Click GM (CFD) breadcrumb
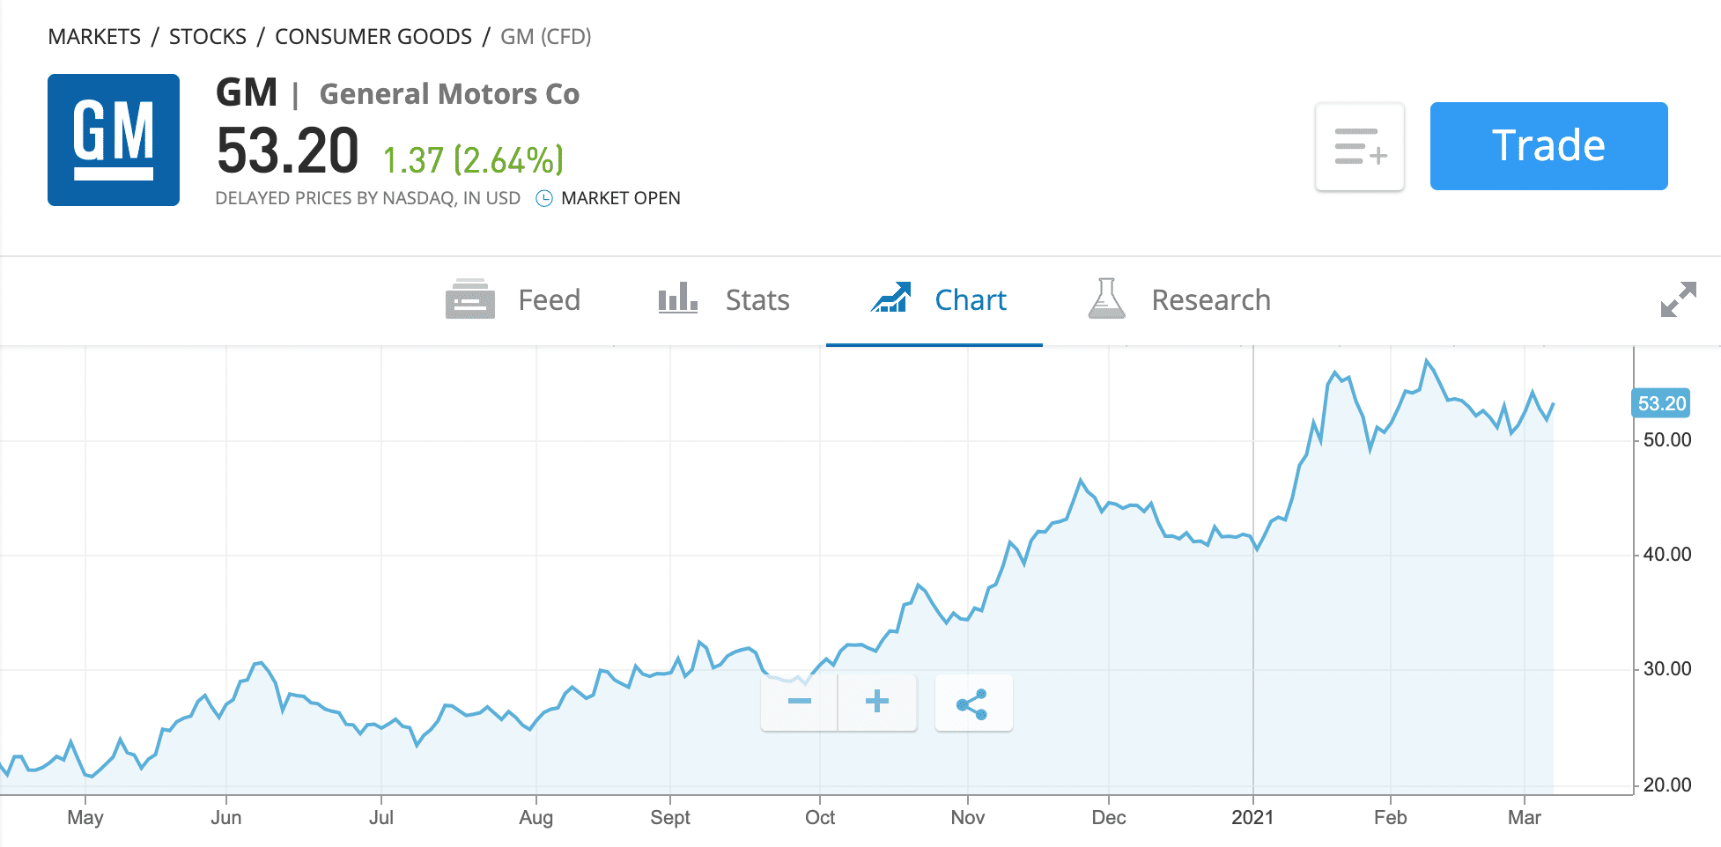Screen dimensions: 1721x847 pyautogui.click(x=546, y=37)
